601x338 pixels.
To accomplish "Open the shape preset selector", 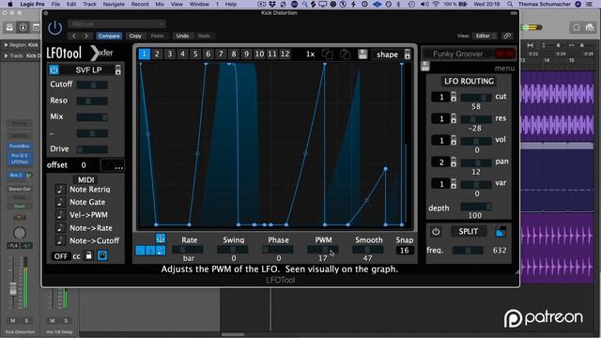I will [392, 54].
